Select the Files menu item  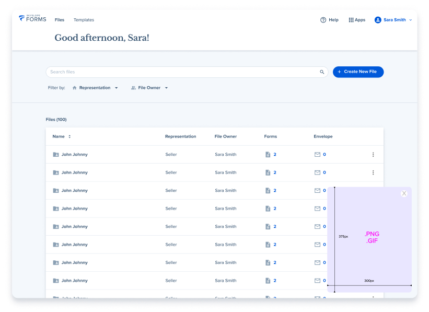pyautogui.click(x=59, y=20)
